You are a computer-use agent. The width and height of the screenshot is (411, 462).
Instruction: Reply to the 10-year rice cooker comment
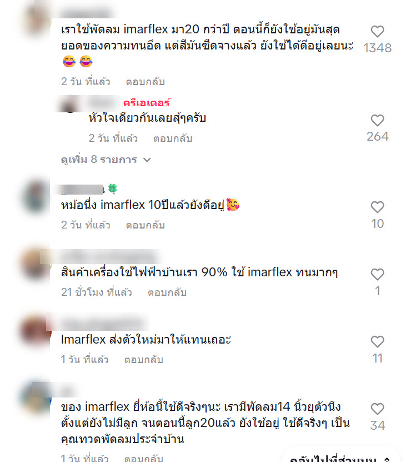pyautogui.click(x=145, y=225)
